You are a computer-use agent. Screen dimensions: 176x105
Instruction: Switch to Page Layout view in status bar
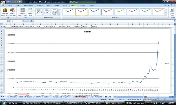(x=148, y=99)
